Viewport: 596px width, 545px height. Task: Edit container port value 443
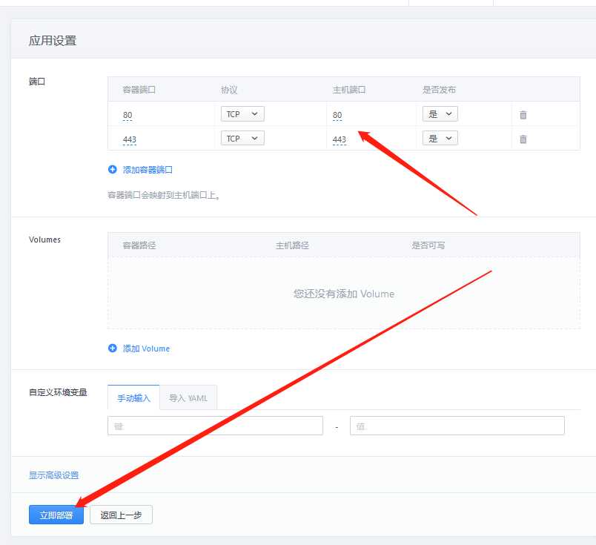(130, 139)
